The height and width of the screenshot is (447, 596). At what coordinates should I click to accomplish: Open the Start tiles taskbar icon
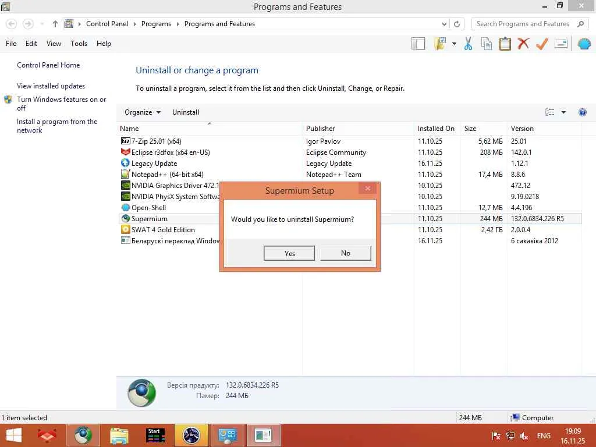coord(155,435)
